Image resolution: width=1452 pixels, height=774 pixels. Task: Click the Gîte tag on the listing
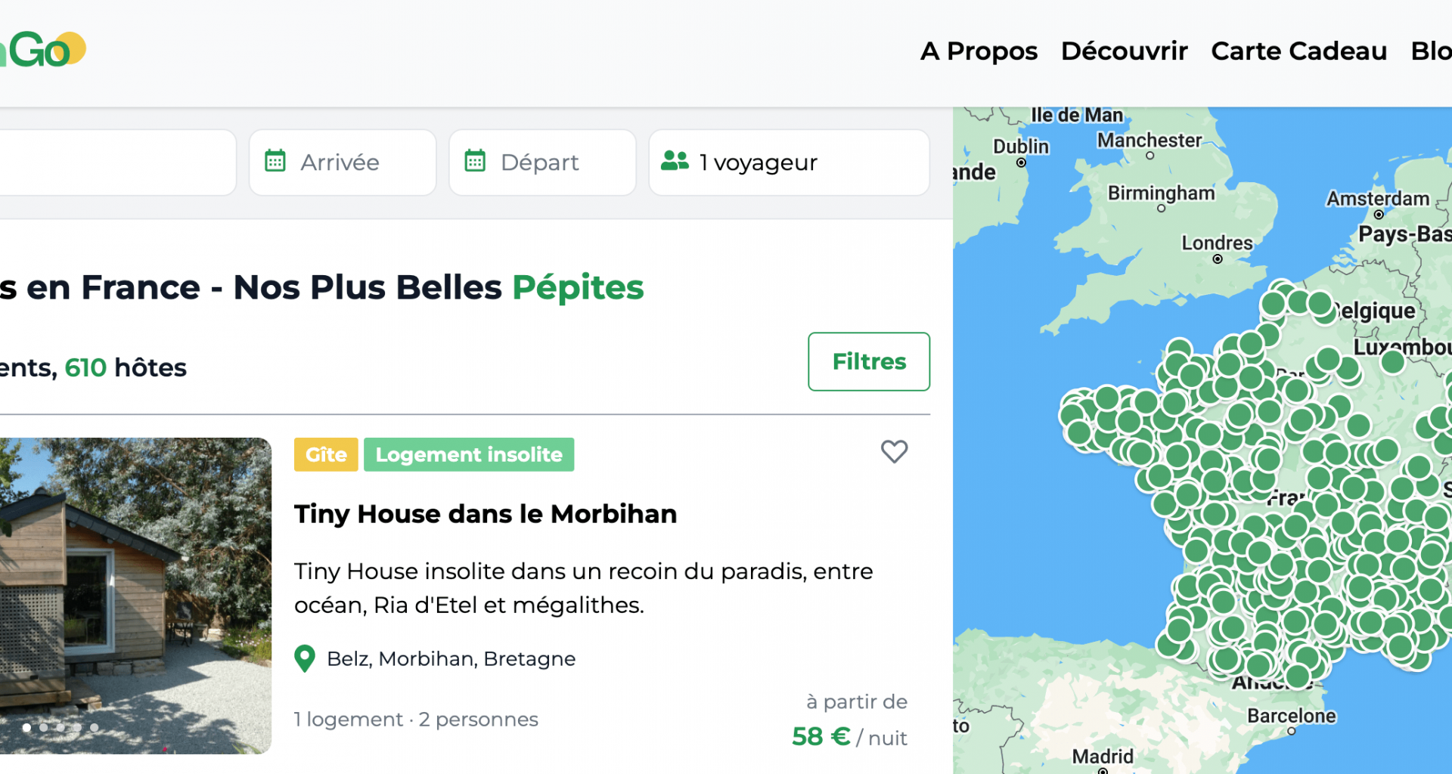tap(326, 454)
